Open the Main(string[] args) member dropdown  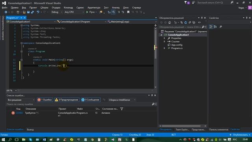tap(132, 22)
